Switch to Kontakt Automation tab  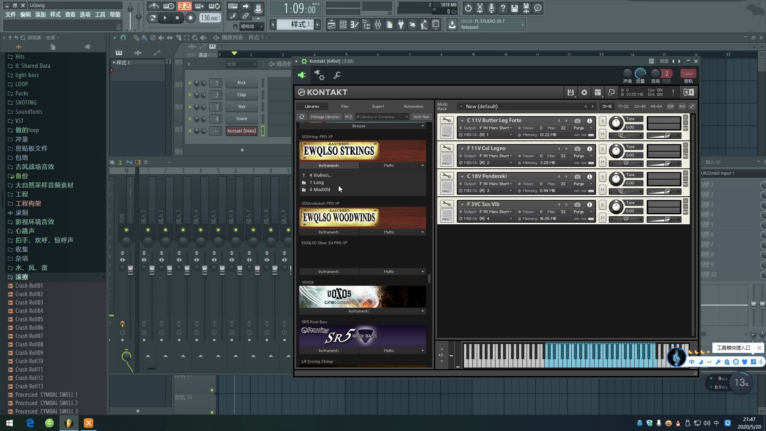tap(413, 107)
